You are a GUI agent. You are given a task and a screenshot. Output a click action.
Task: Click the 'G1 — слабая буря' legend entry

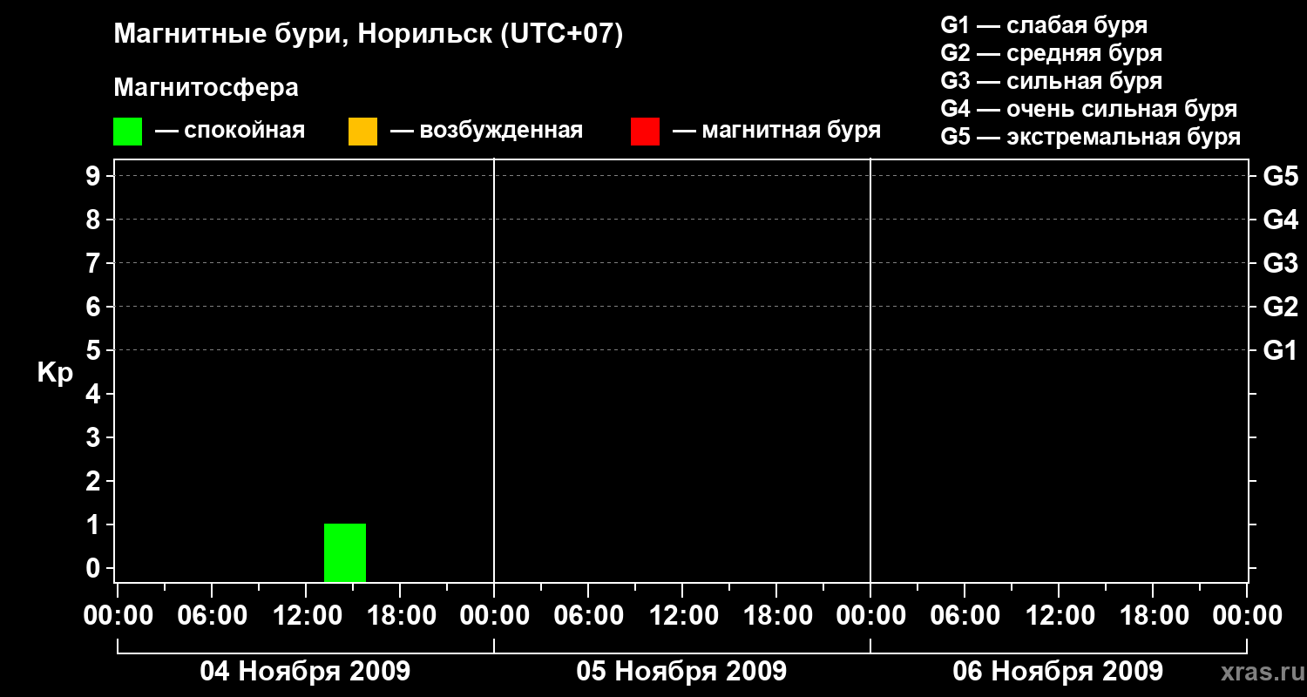point(1044,25)
